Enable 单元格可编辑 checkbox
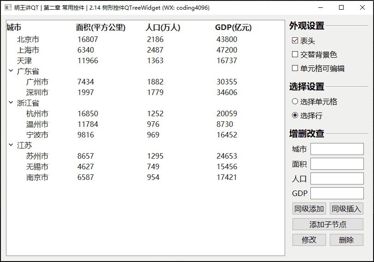The width and height of the screenshot is (374, 262). (x=295, y=68)
